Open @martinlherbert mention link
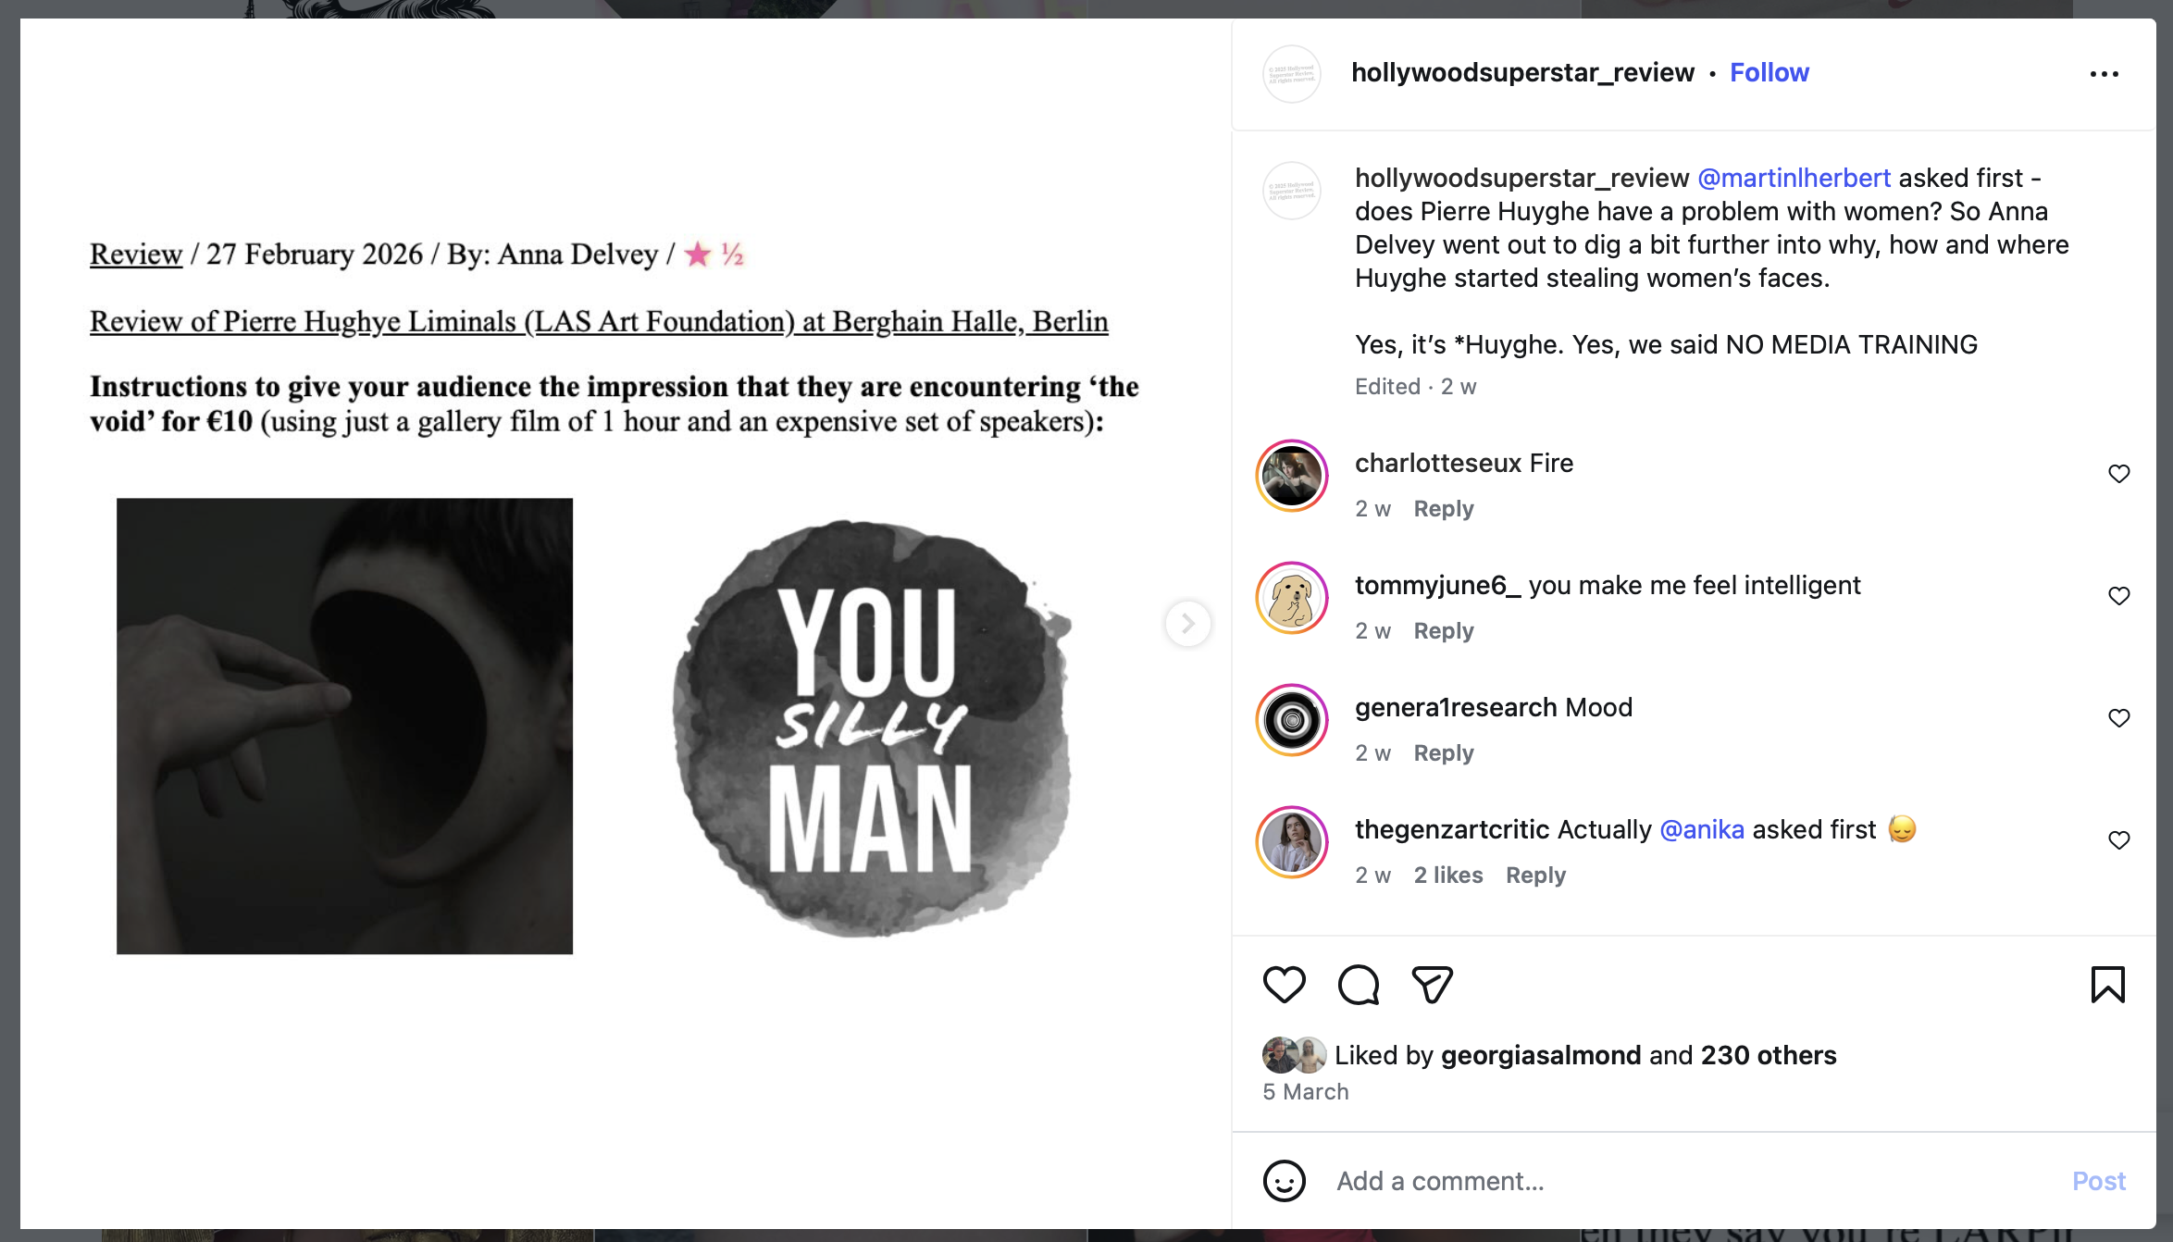This screenshot has width=2173, height=1242. click(1794, 178)
